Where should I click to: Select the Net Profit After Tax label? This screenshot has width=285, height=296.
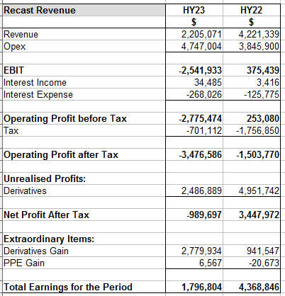[46, 215]
